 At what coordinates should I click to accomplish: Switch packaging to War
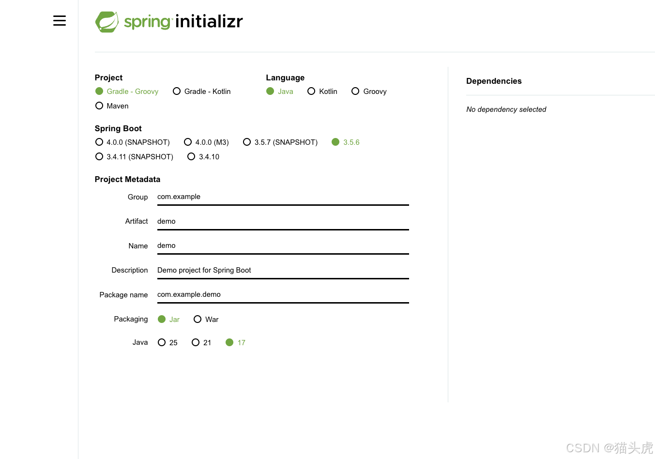click(206, 320)
